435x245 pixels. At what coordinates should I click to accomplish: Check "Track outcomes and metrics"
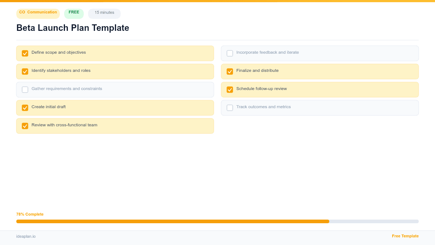(x=230, y=107)
